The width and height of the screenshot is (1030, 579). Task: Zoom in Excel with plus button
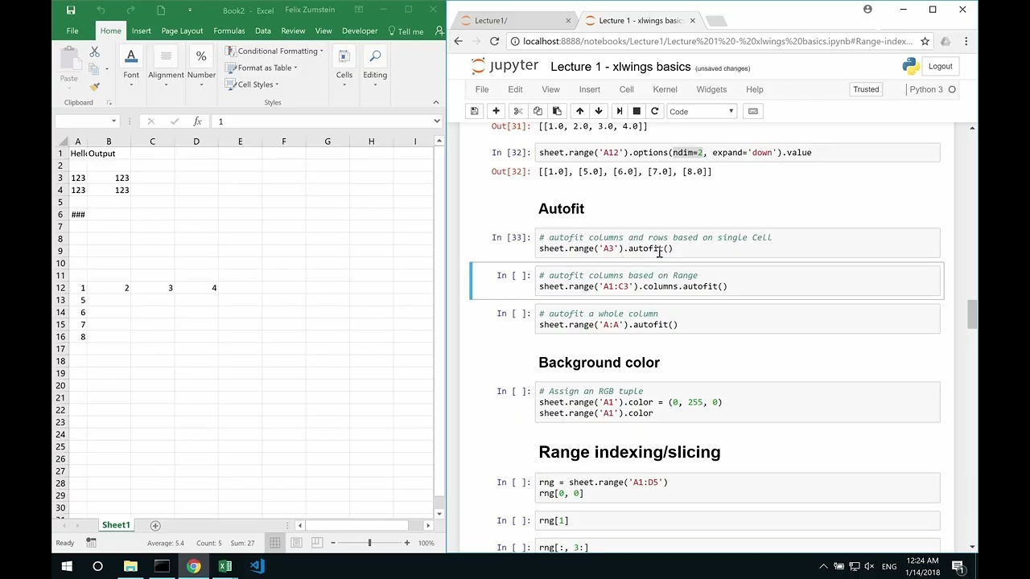(407, 543)
